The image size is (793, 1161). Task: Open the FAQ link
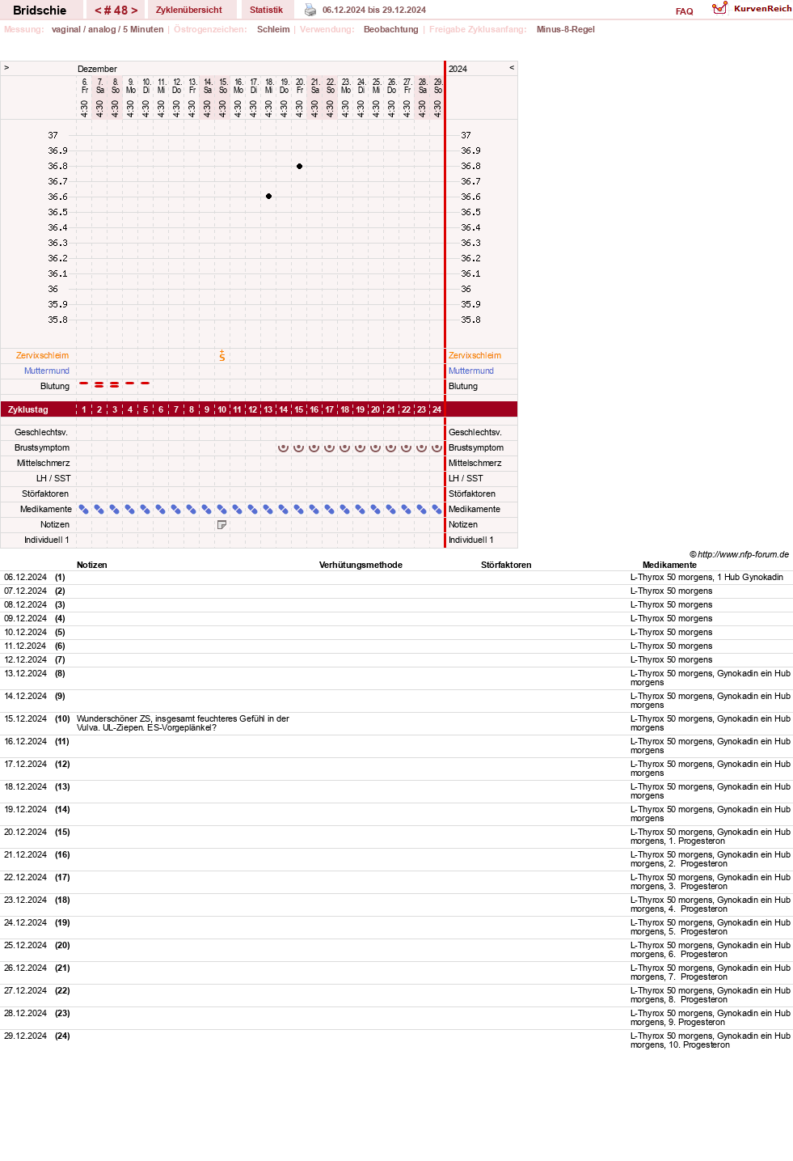pyautogui.click(x=685, y=11)
